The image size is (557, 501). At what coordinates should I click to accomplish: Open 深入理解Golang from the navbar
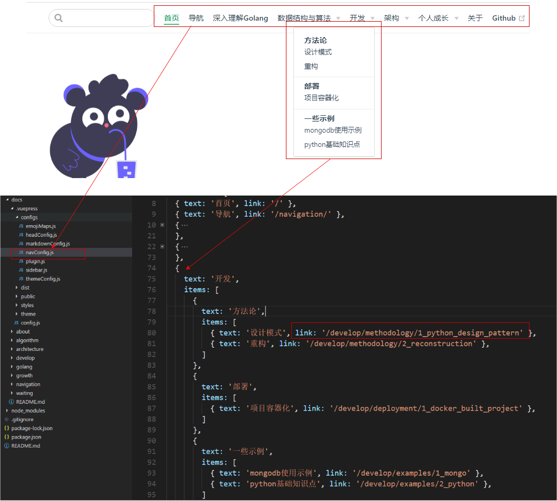click(x=240, y=18)
